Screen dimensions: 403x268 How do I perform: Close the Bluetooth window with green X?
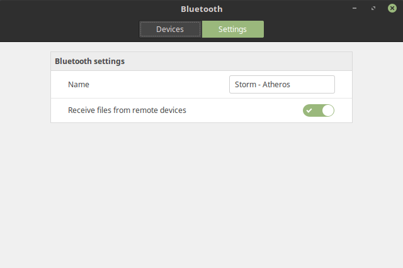point(392,8)
